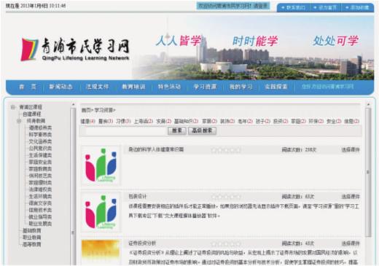This screenshot has width=379, height=266.
Task: Open the first course's Lifelong Learning thumbnail
Action: pyautogui.click(x=101, y=165)
